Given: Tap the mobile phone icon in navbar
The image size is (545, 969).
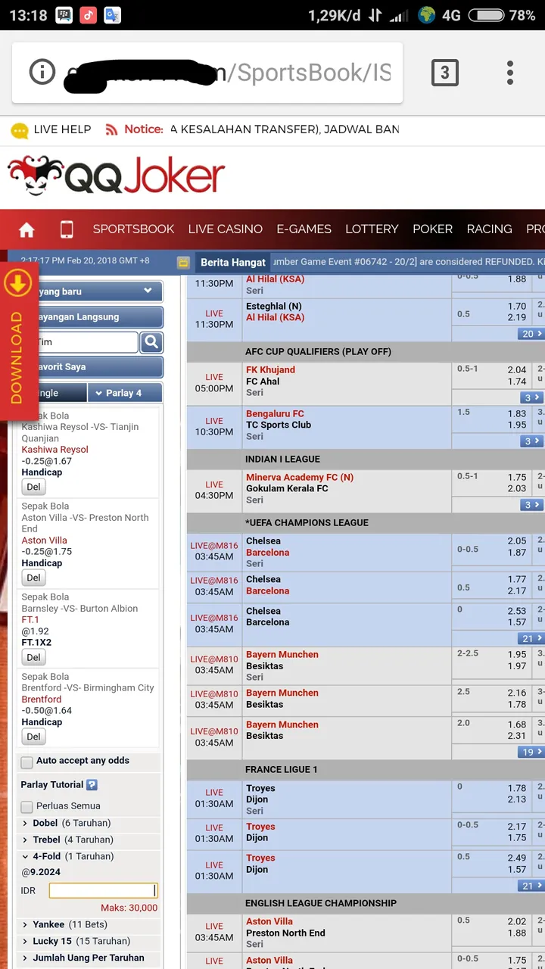Looking at the screenshot, I should 67,229.
